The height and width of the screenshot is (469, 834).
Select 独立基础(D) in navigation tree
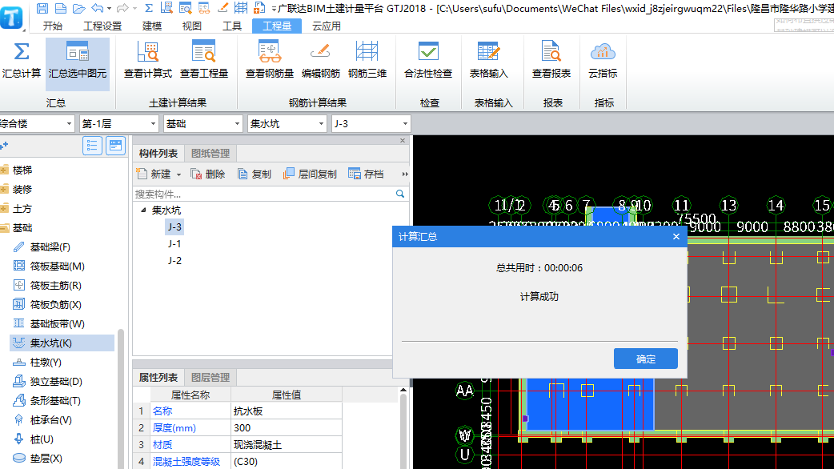[x=56, y=382]
